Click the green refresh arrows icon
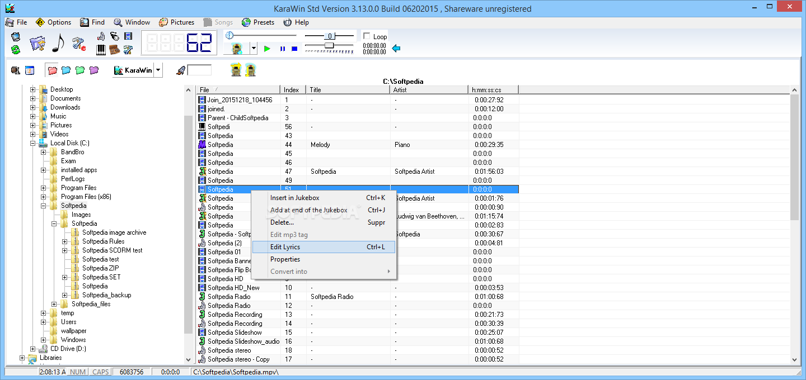The height and width of the screenshot is (380, 806). [15, 49]
